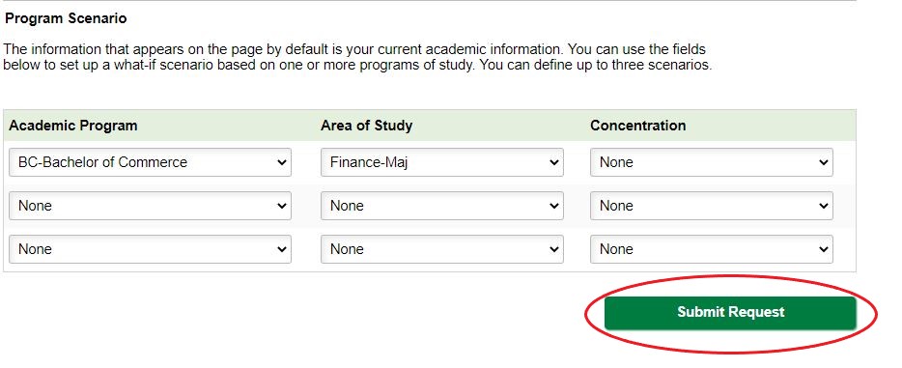This screenshot has height=368, width=902.
Task: Click chevron arrow of first-row Concentration field
Action: point(823,162)
